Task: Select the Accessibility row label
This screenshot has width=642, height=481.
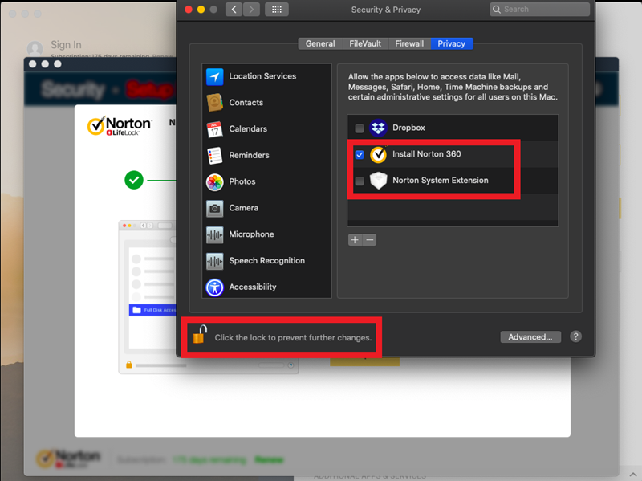Action: [x=253, y=287]
